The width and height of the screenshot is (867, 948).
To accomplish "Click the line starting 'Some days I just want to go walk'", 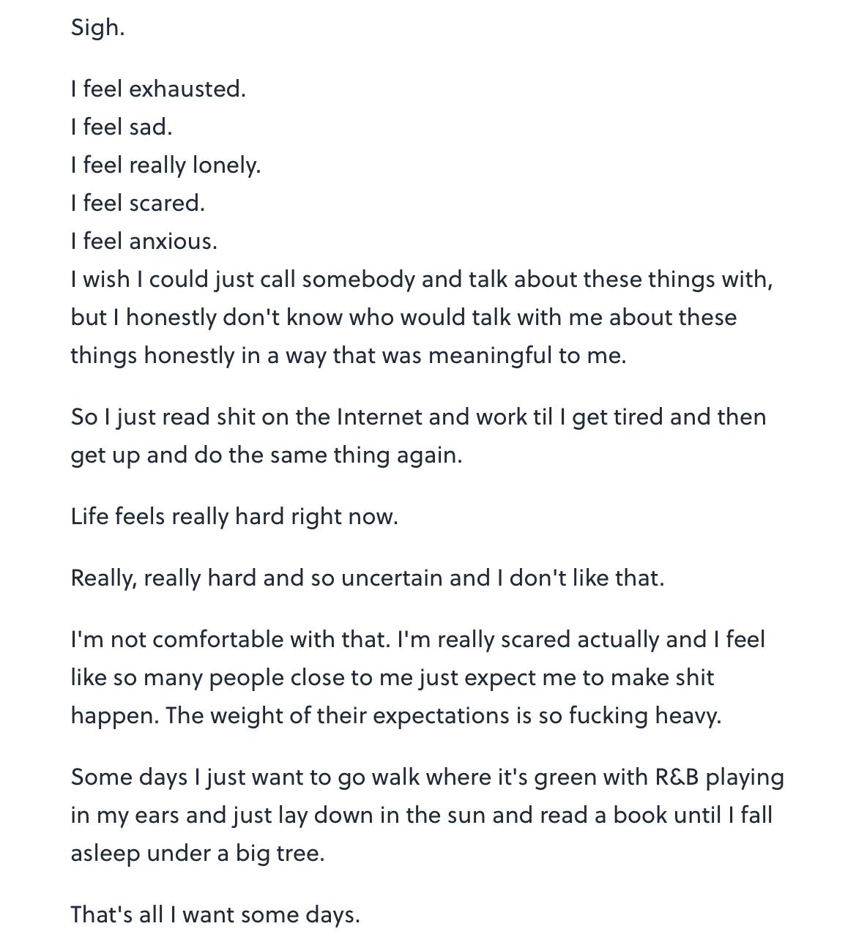I will click(428, 777).
